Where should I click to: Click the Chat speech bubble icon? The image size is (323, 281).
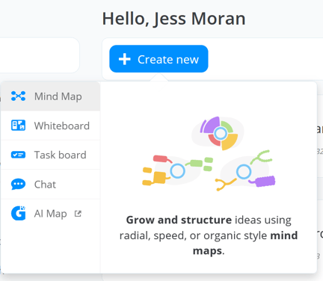[18, 185]
